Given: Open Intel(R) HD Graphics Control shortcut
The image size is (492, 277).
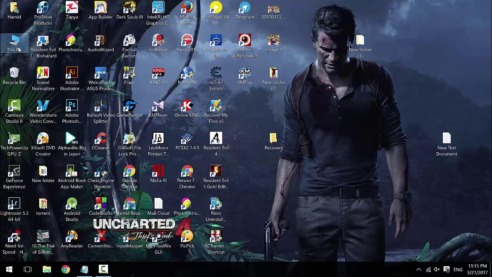Looking at the screenshot, I should pos(158,13).
